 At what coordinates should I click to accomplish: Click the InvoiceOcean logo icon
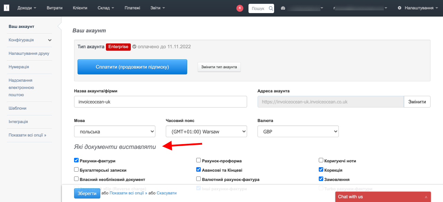pos(6,8)
